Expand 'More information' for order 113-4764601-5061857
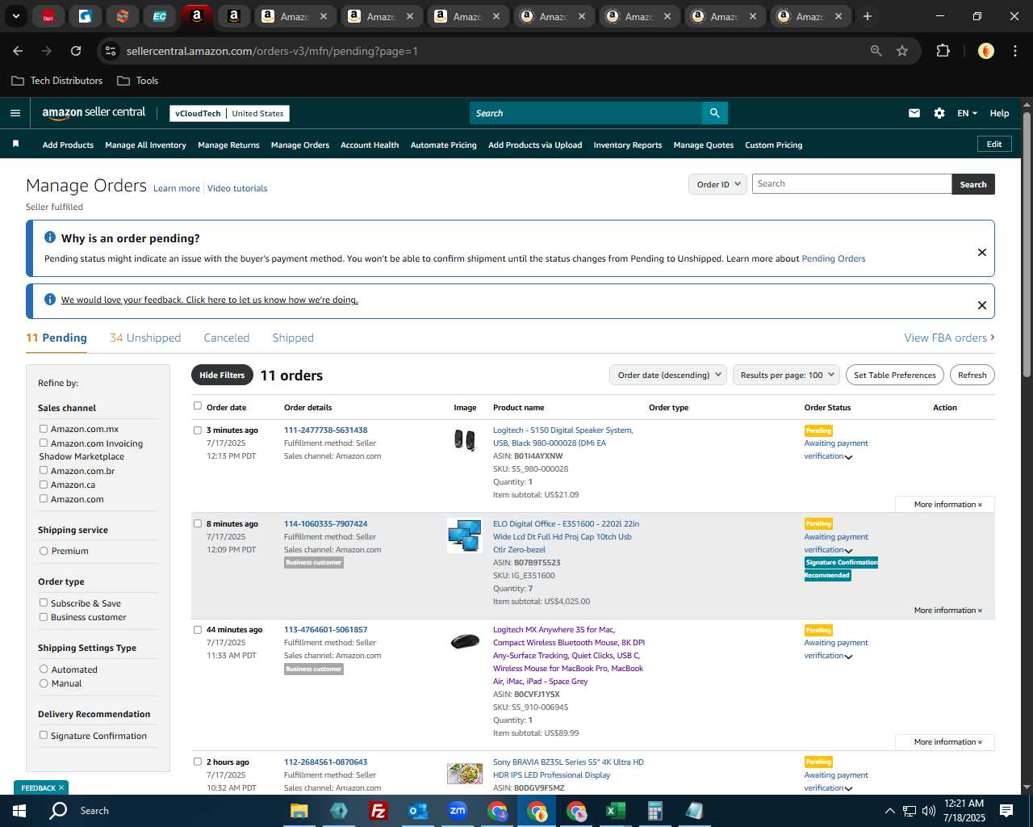1033x827 pixels. [x=947, y=741]
